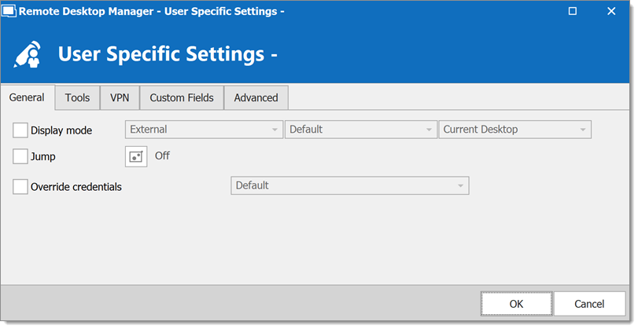The width and height of the screenshot is (638, 329).
Task: Click the Display mode label text
Action: pyautogui.click(x=61, y=131)
